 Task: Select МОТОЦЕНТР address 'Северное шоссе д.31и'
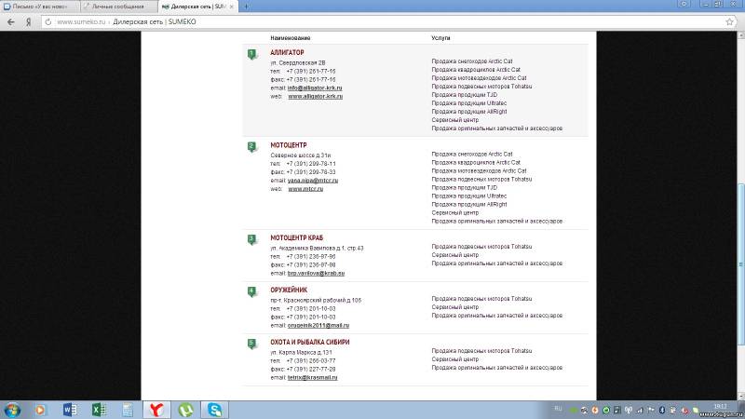coord(300,155)
